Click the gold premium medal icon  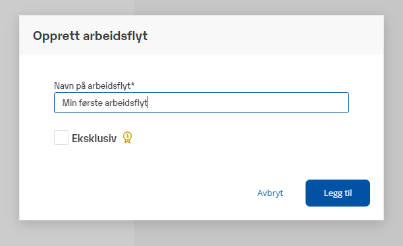click(x=127, y=137)
